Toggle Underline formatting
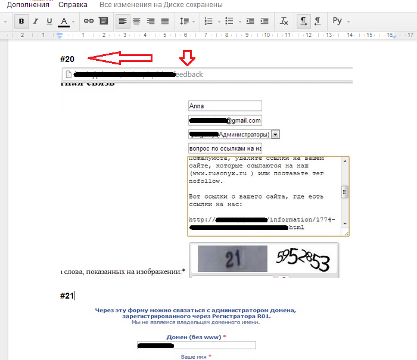Screen dimensions: 417x360 coord(49,21)
